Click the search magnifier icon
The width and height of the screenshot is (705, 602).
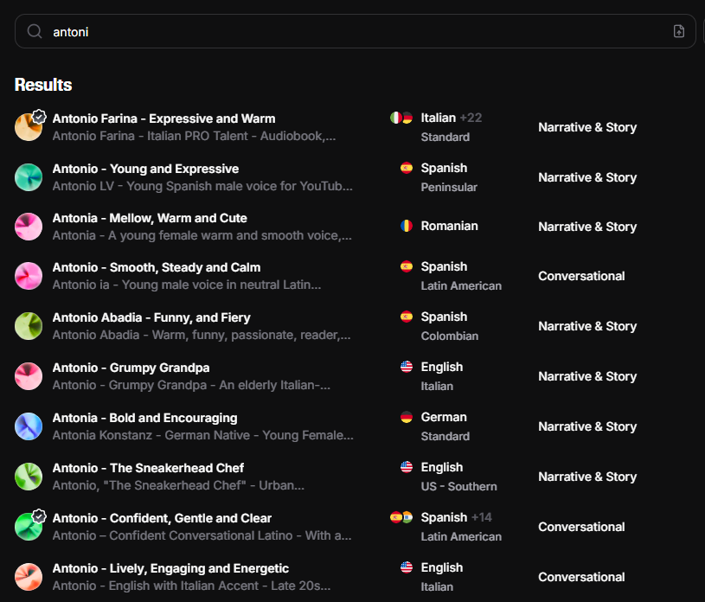click(x=35, y=31)
